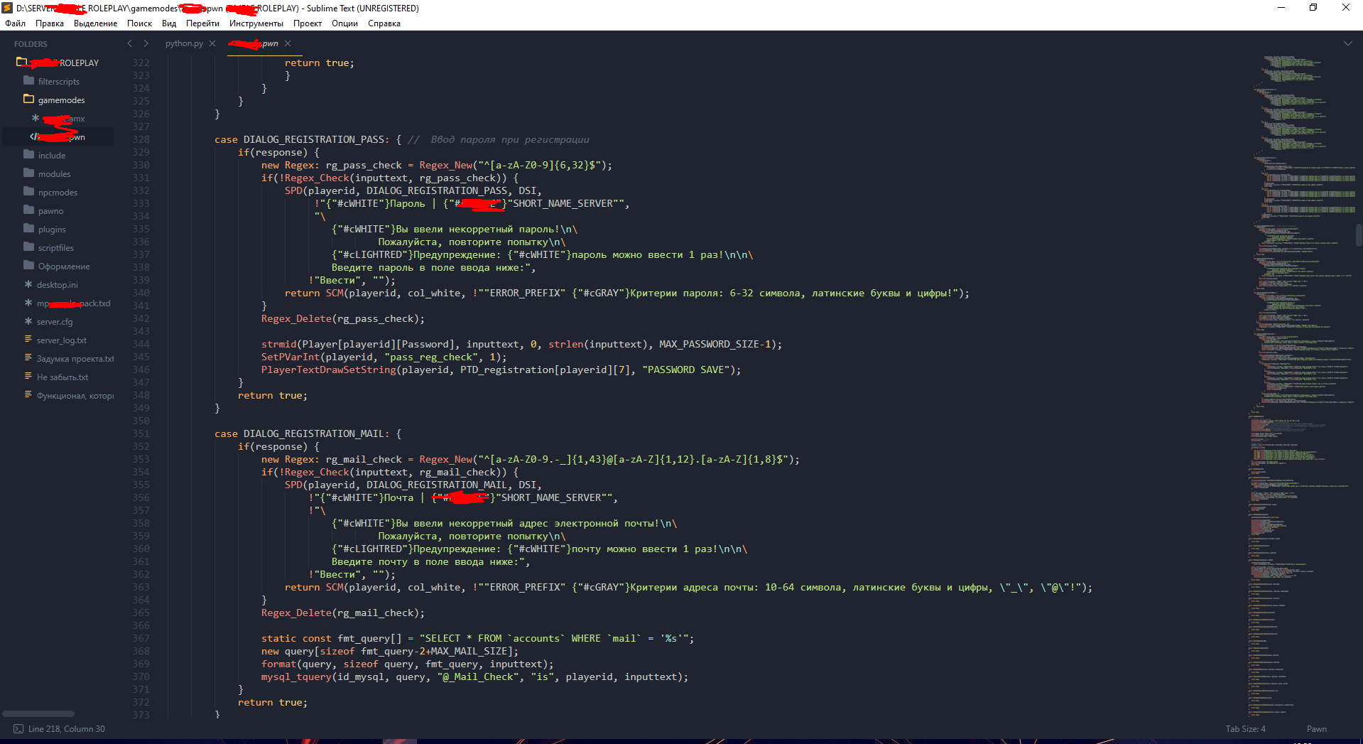Click the sidebar horizontal scrollbar
This screenshot has width=1363, height=744.
pos(38,713)
